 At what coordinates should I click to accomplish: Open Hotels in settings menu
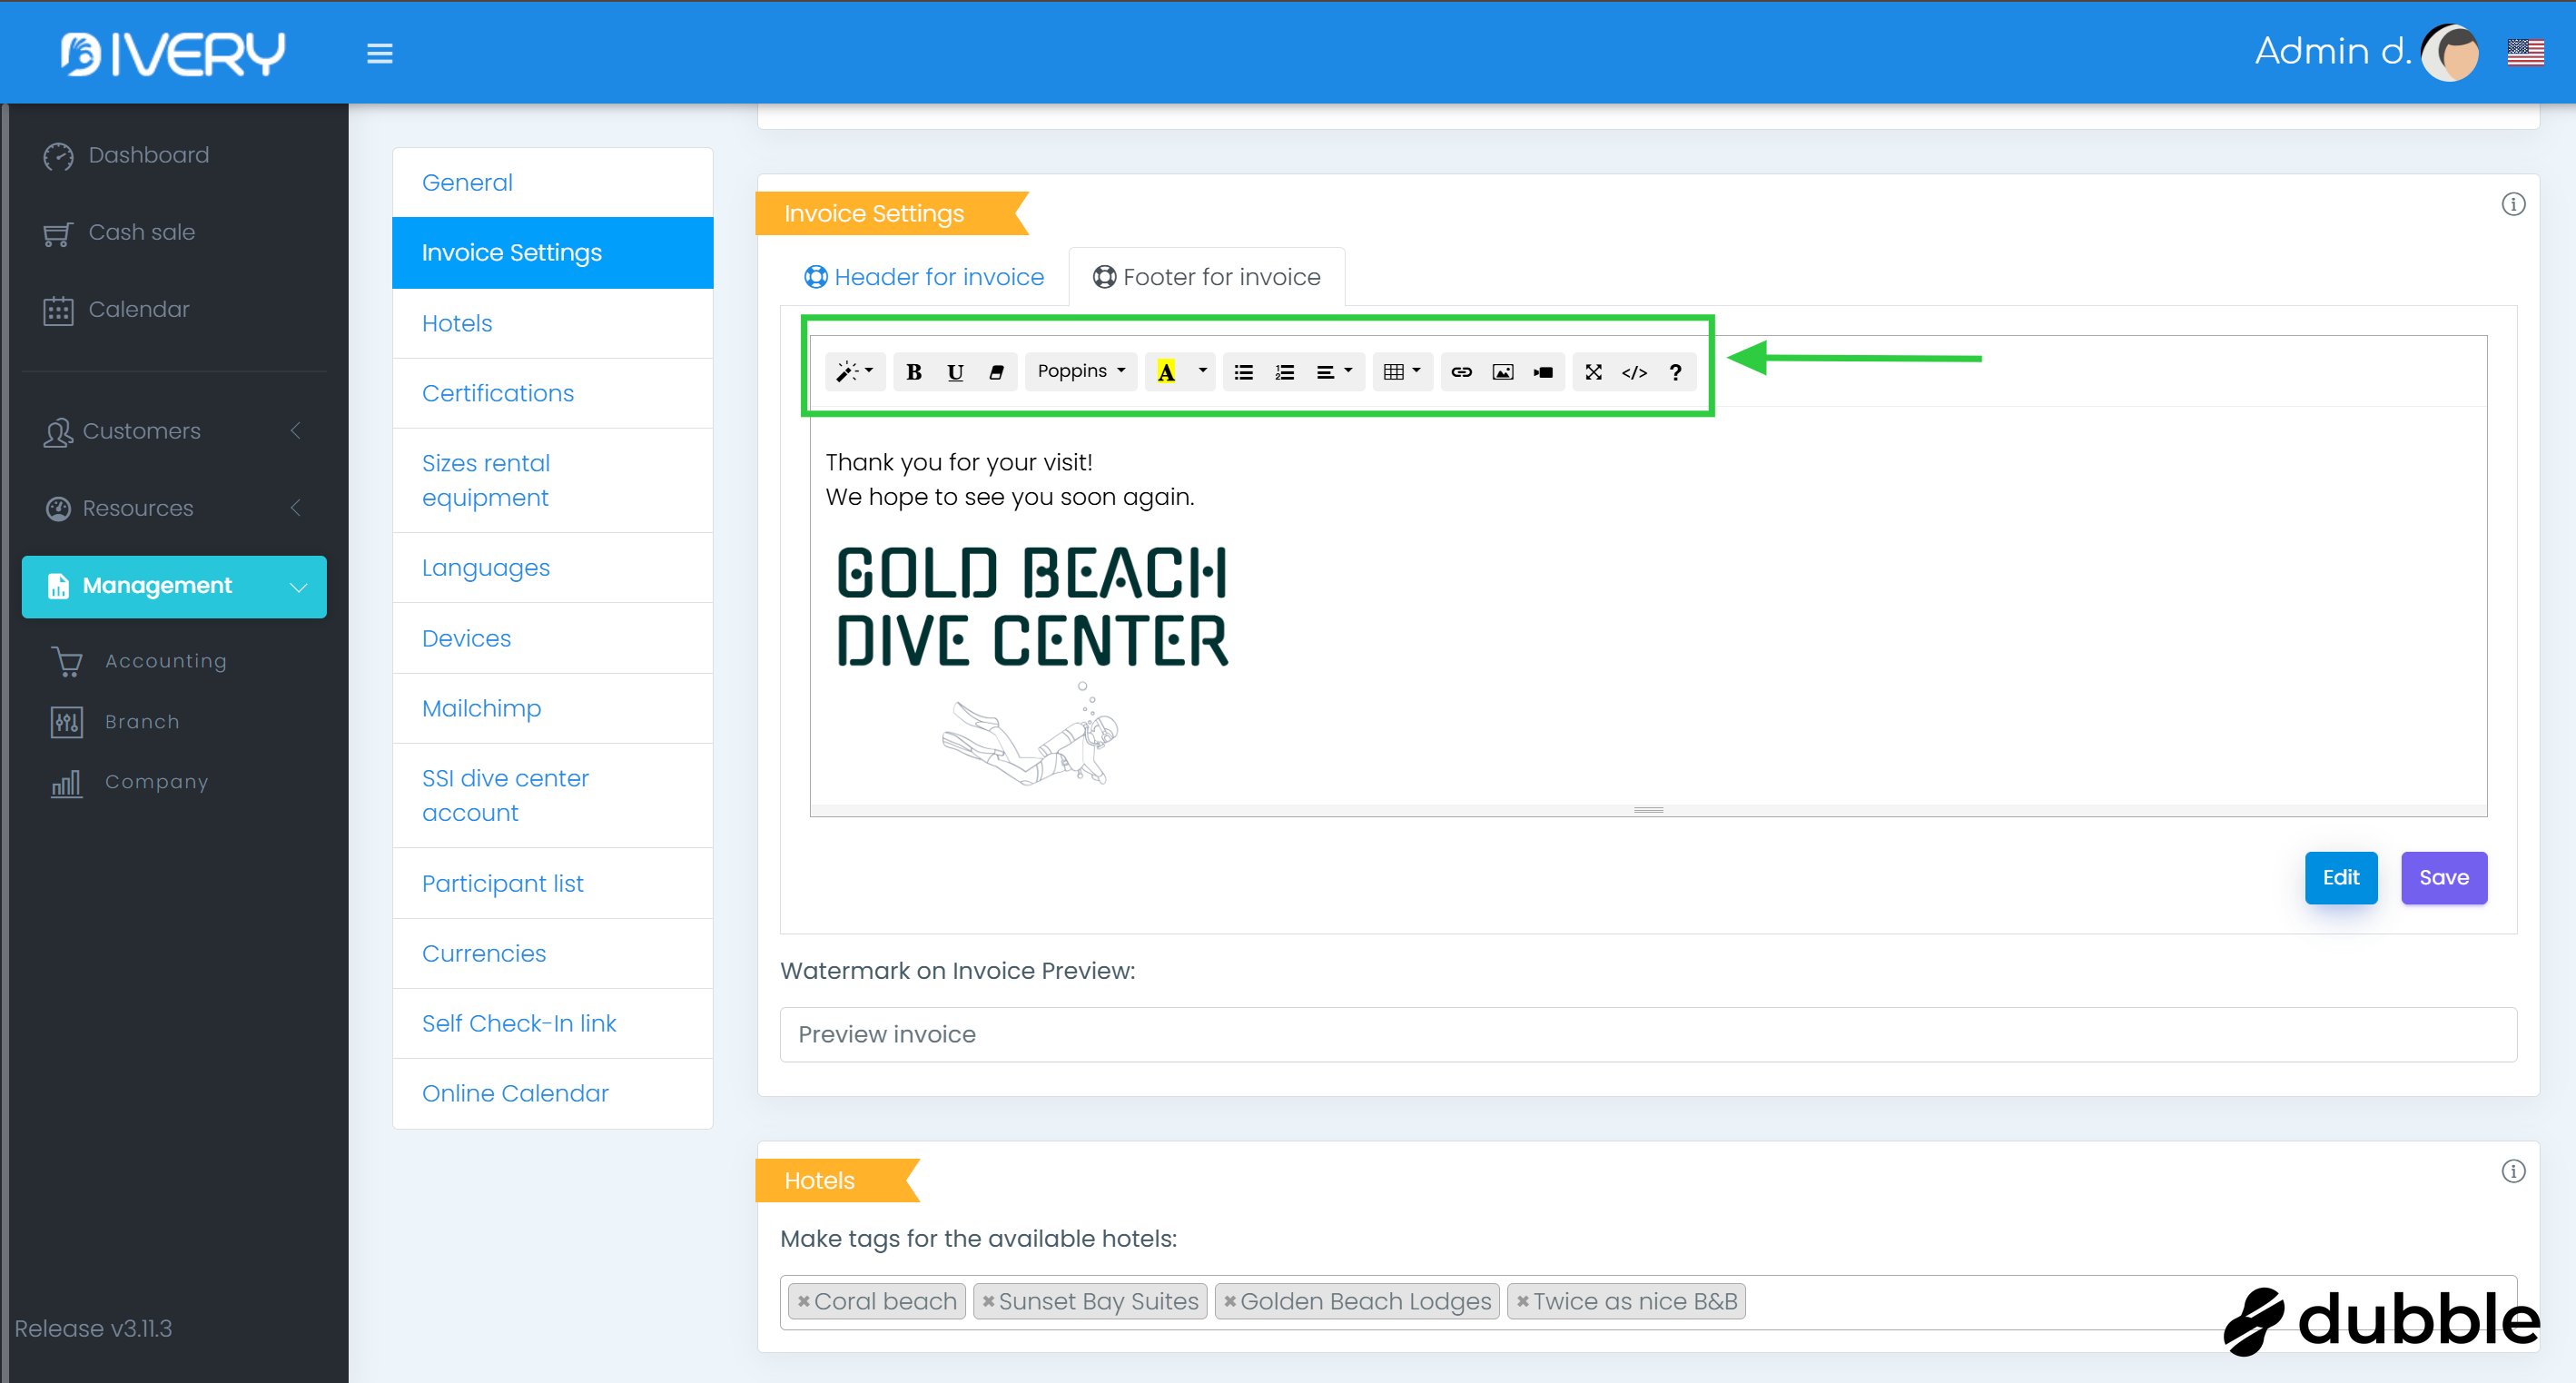tap(457, 323)
